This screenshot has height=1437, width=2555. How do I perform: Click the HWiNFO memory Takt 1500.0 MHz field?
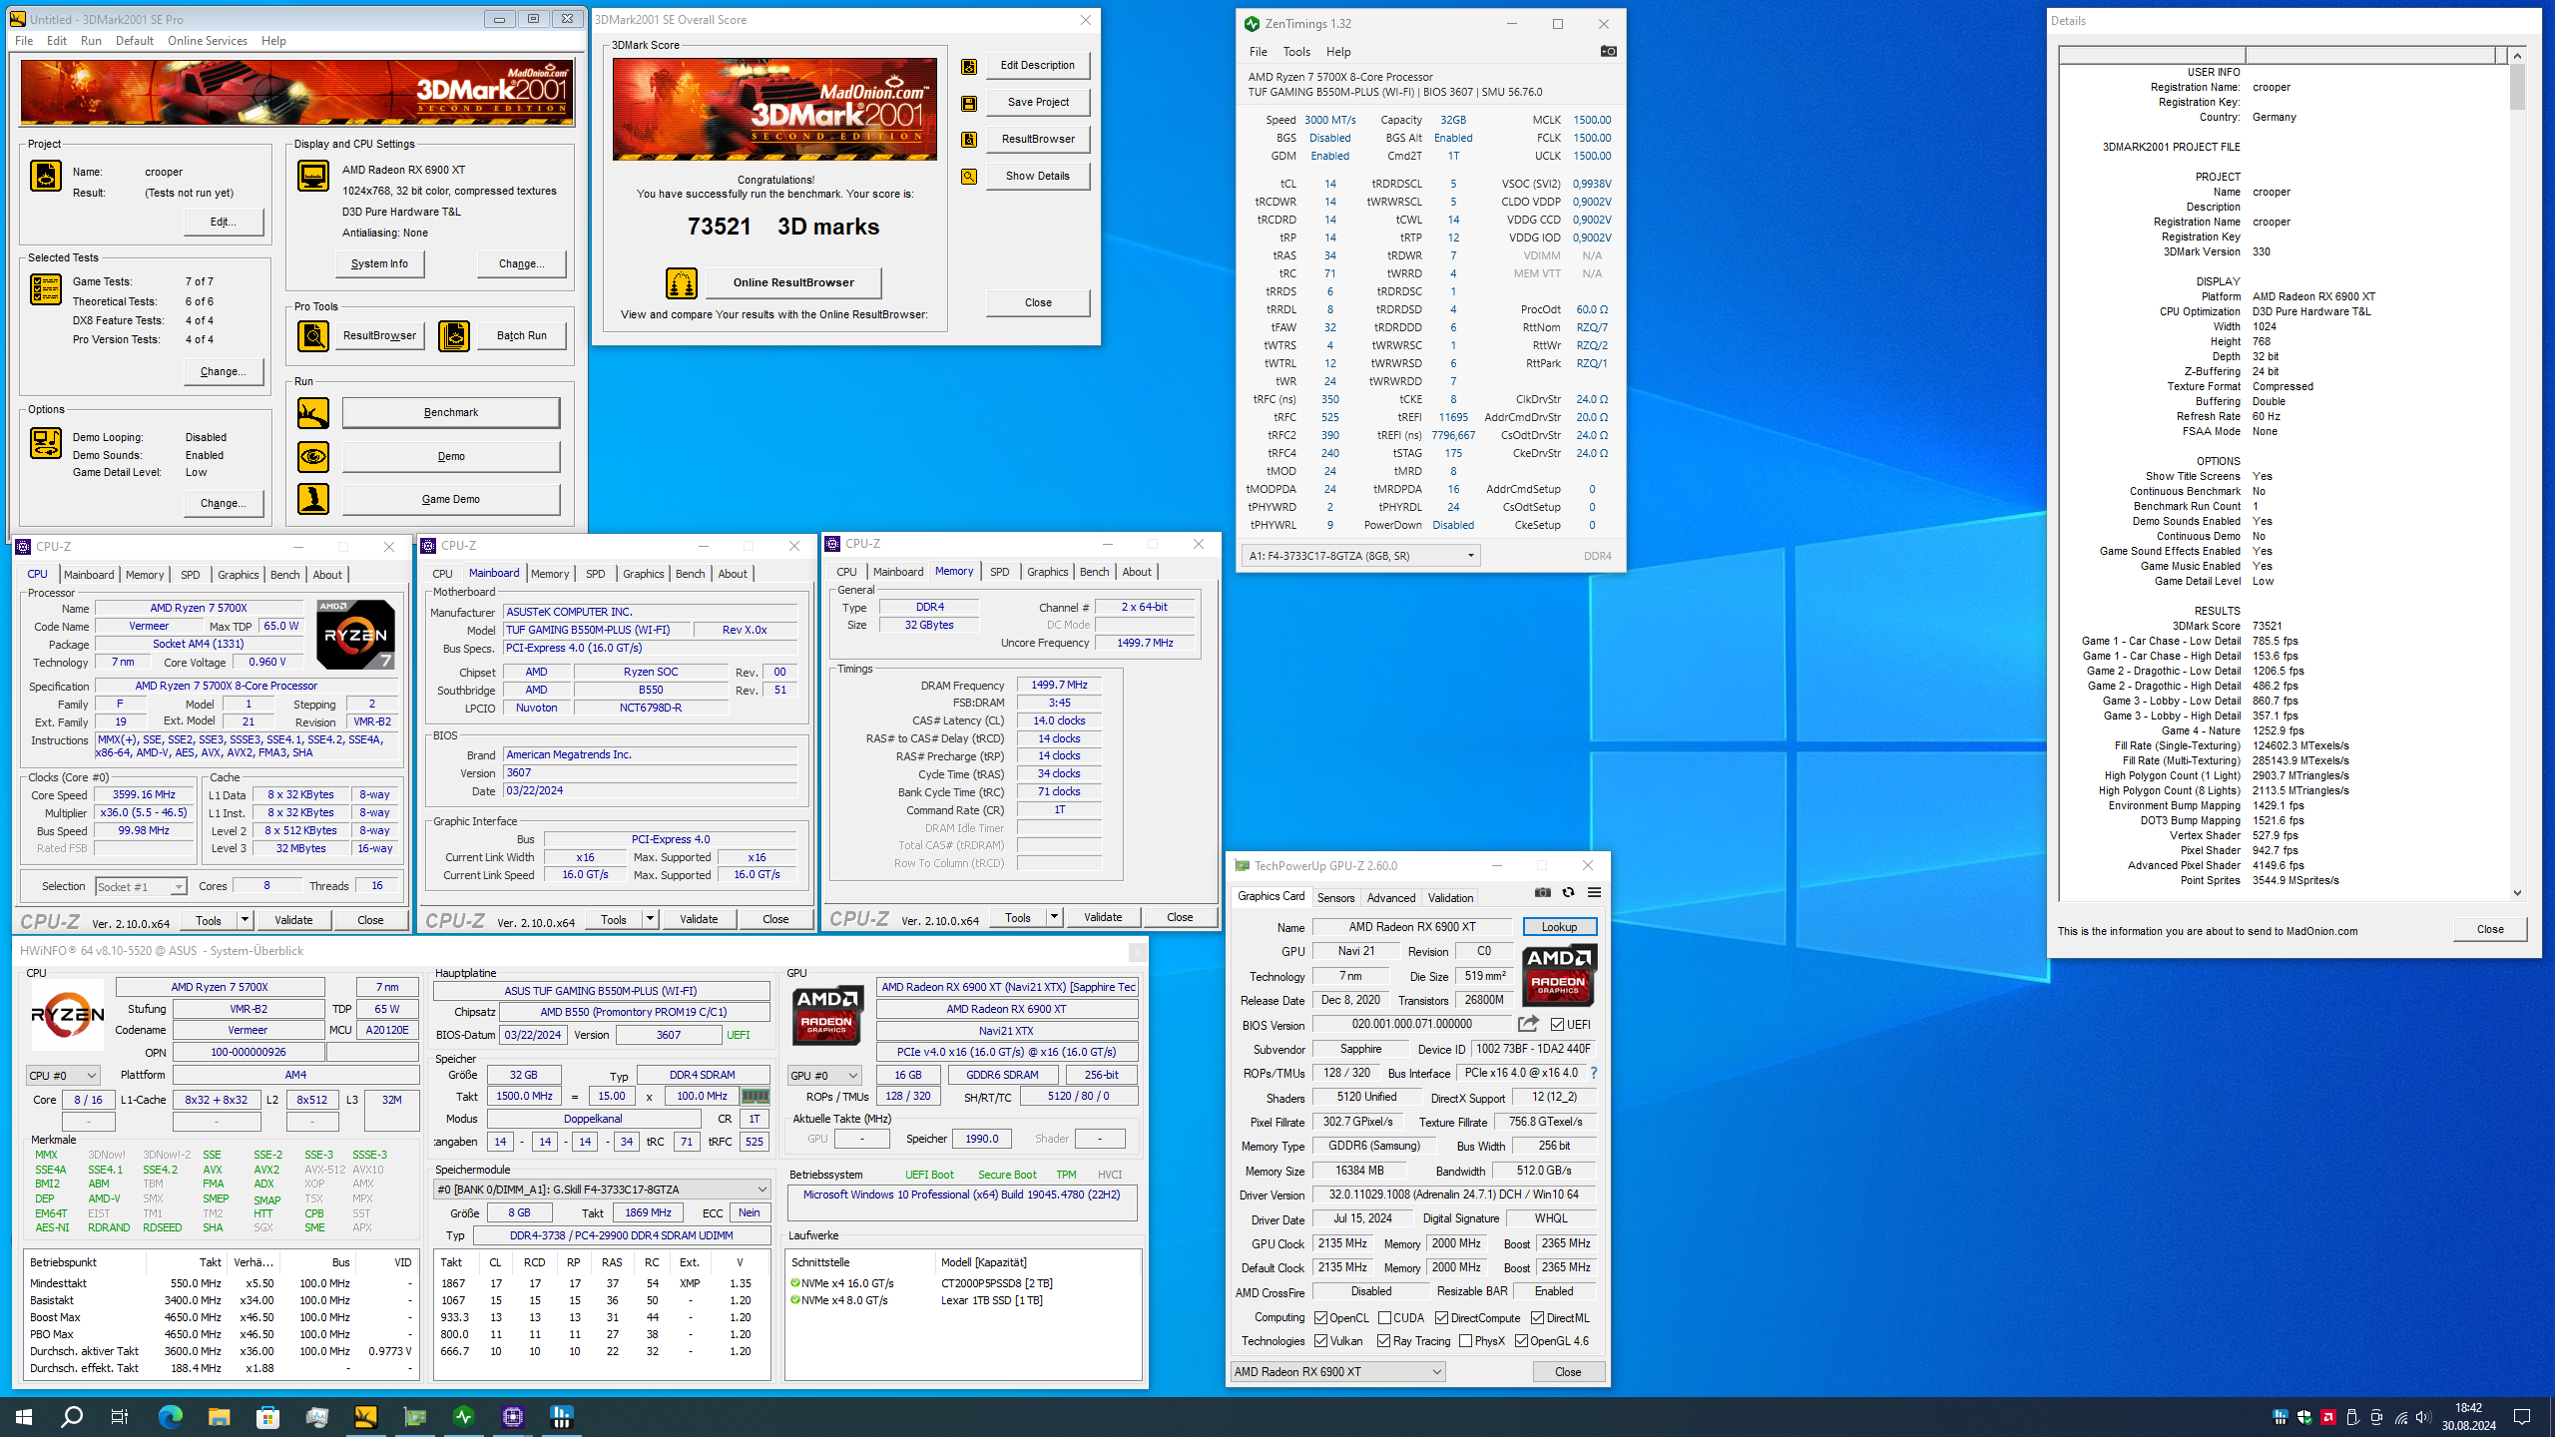point(524,1096)
